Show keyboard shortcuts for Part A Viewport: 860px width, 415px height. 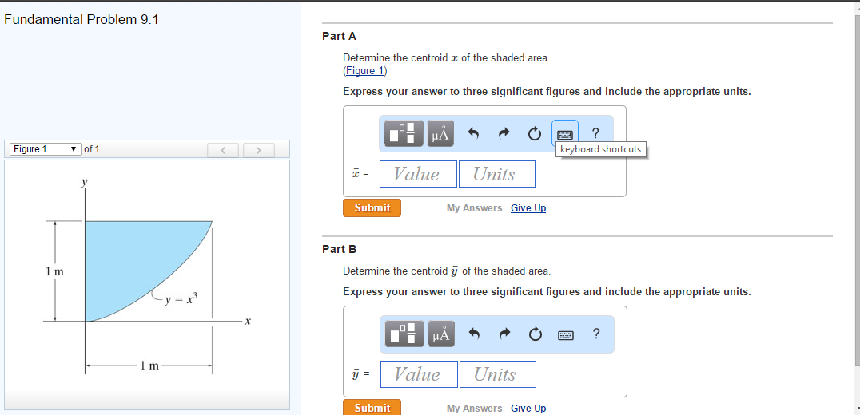(x=565, y=133)
